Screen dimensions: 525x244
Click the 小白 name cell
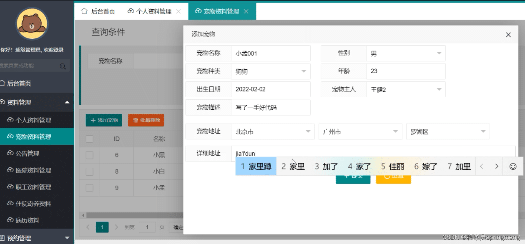click(x=159, y=171)
